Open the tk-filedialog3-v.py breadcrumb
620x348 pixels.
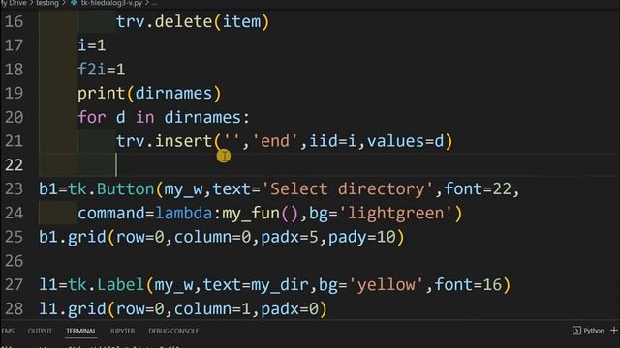click(x=111, y=3)
